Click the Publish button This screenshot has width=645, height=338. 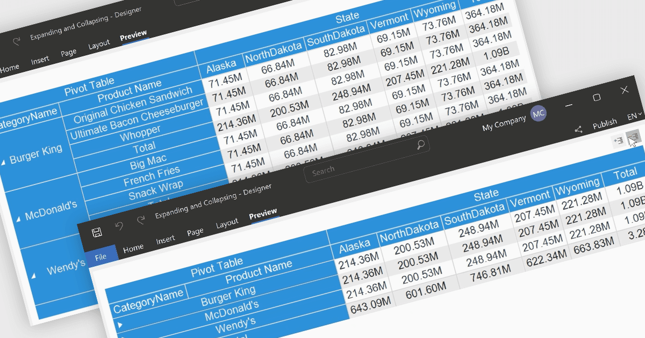coord(605,123)
